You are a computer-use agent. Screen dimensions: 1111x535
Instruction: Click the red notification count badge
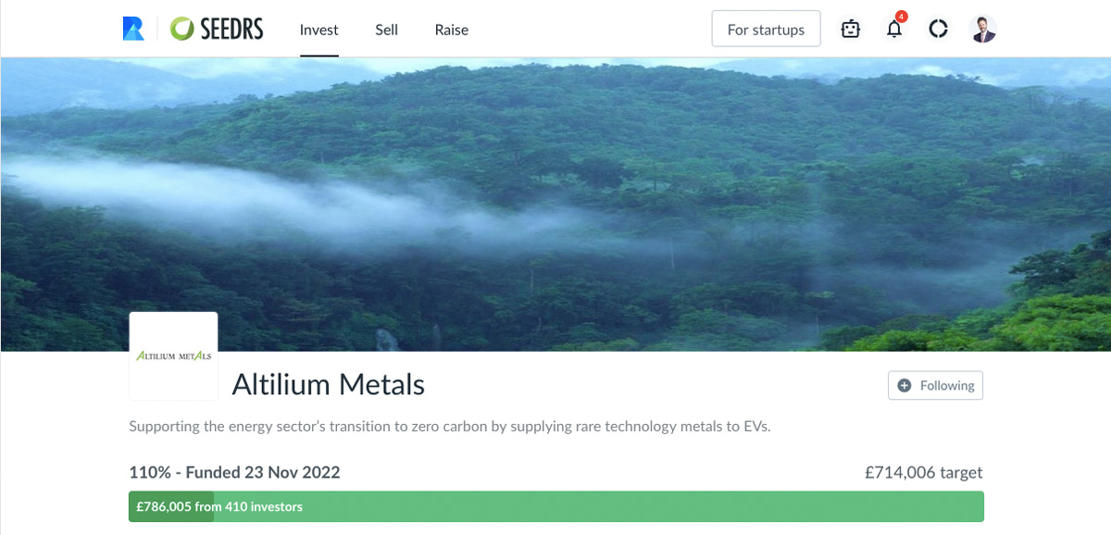click(x=902, y=17)
